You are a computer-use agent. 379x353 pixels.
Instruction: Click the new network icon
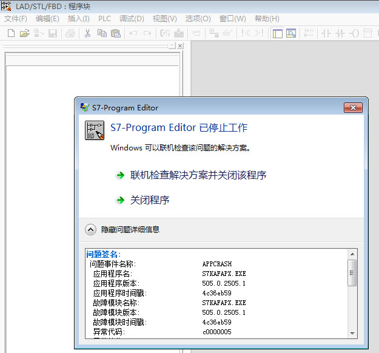(309, 33)
